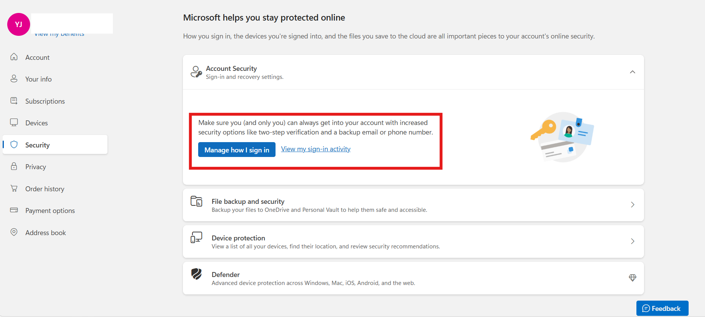The width and height of the screenshot is (705, 317).
Task: Click 'Microsoft helps you stay protected online' heading
Action: point(264,18)
